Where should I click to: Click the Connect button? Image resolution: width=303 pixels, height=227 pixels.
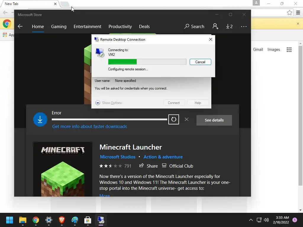tap(174, 103)
